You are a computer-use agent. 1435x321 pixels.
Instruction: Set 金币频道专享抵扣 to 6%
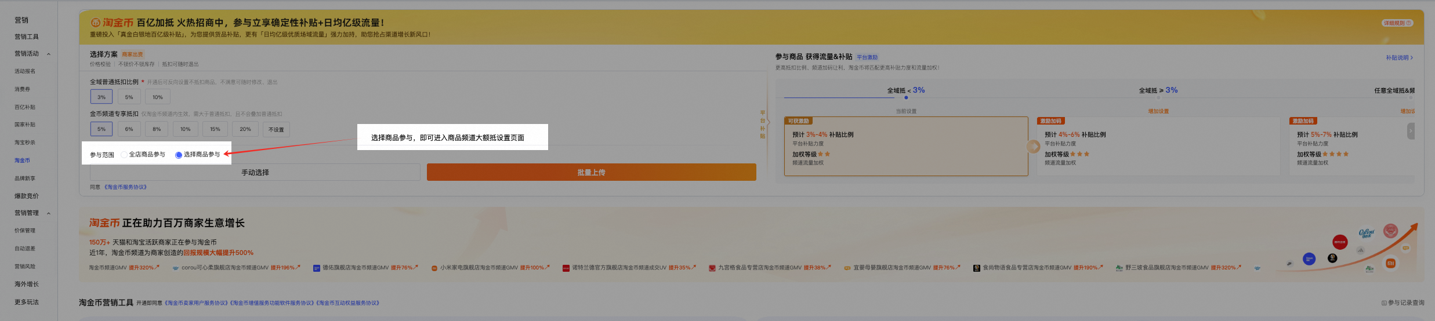(x=129, y=129)
